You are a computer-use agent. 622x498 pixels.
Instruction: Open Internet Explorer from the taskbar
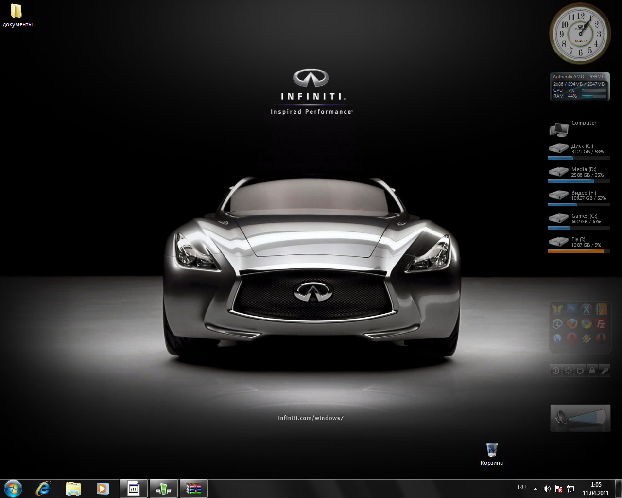(x=43, y=488)
